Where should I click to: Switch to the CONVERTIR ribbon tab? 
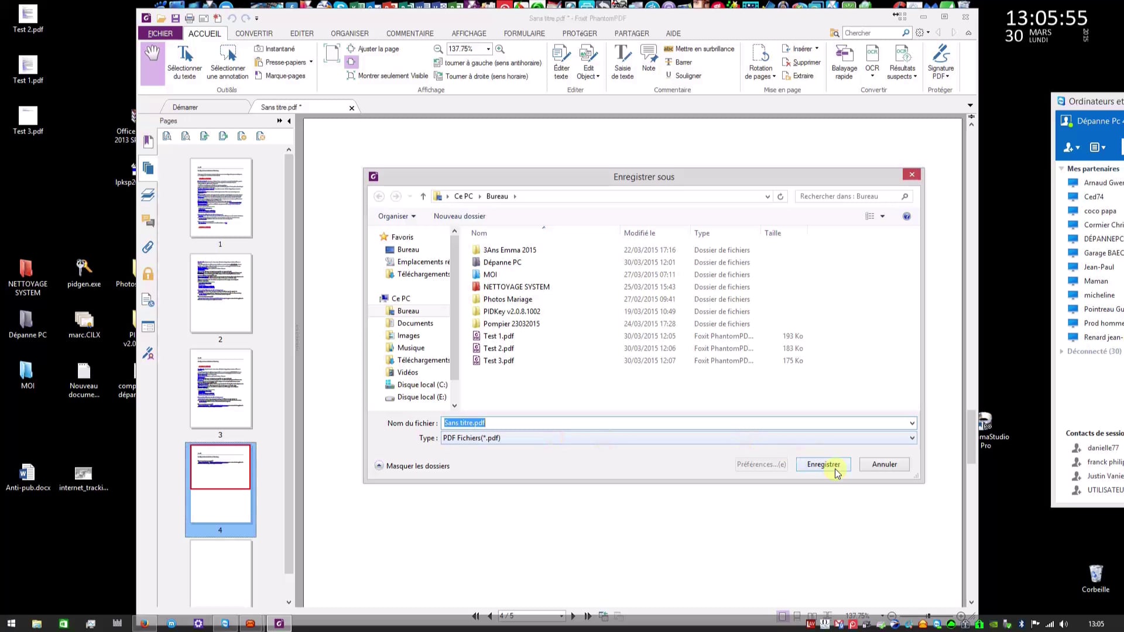click(x=254, y=33)
